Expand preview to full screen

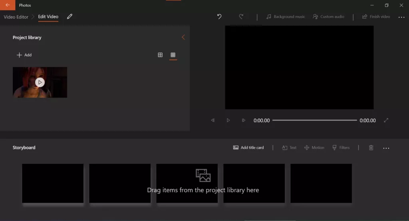[x=386, y=120]
